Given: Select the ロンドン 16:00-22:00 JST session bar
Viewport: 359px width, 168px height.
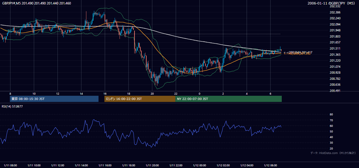Looking at the screenshot, I should tap(140, 99).
